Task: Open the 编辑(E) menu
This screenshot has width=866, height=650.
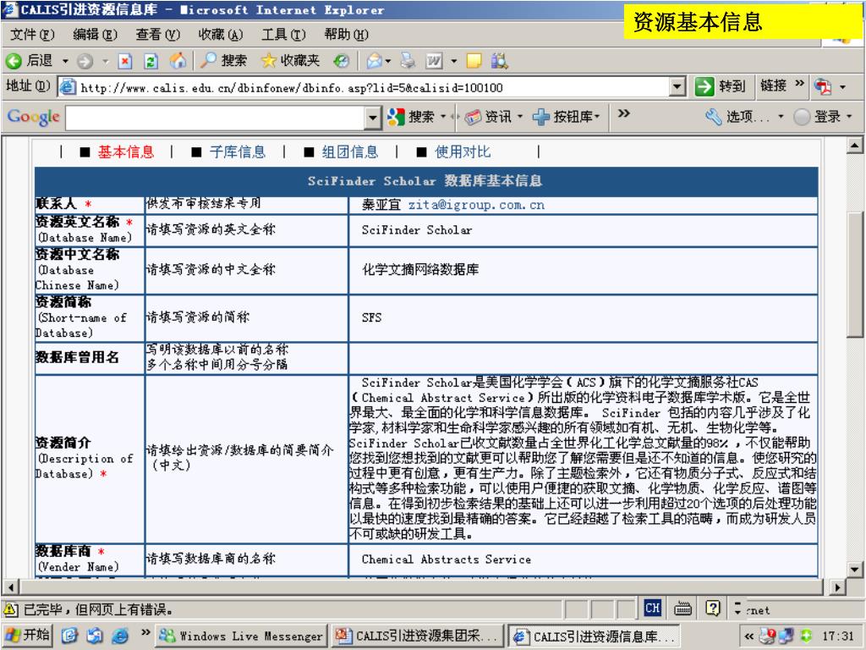Action: click(x=95, y=34)
